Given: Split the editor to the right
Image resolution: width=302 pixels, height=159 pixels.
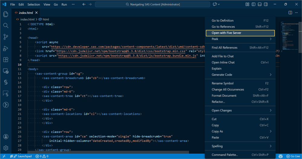Looking at the screenshot, I should 290,13.
